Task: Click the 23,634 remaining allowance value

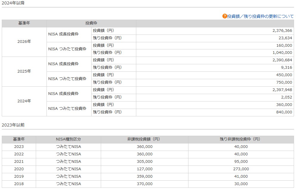Action: [x=285, y=38]
